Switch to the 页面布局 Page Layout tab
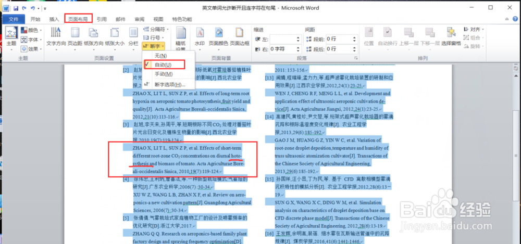Screen dimensions: 521x244 (x=78, y=19)
